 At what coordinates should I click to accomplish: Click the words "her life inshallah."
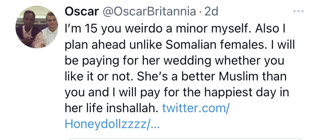coord(112,108)
